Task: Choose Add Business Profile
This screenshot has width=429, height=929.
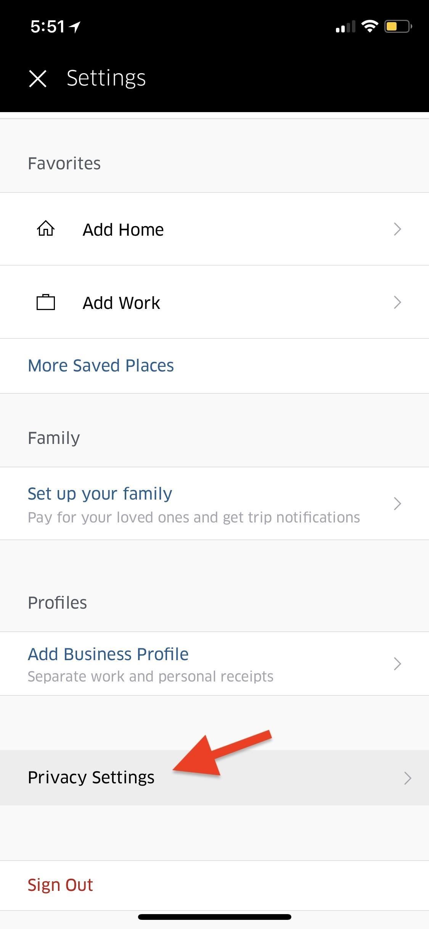Action: tap(108, 654)
